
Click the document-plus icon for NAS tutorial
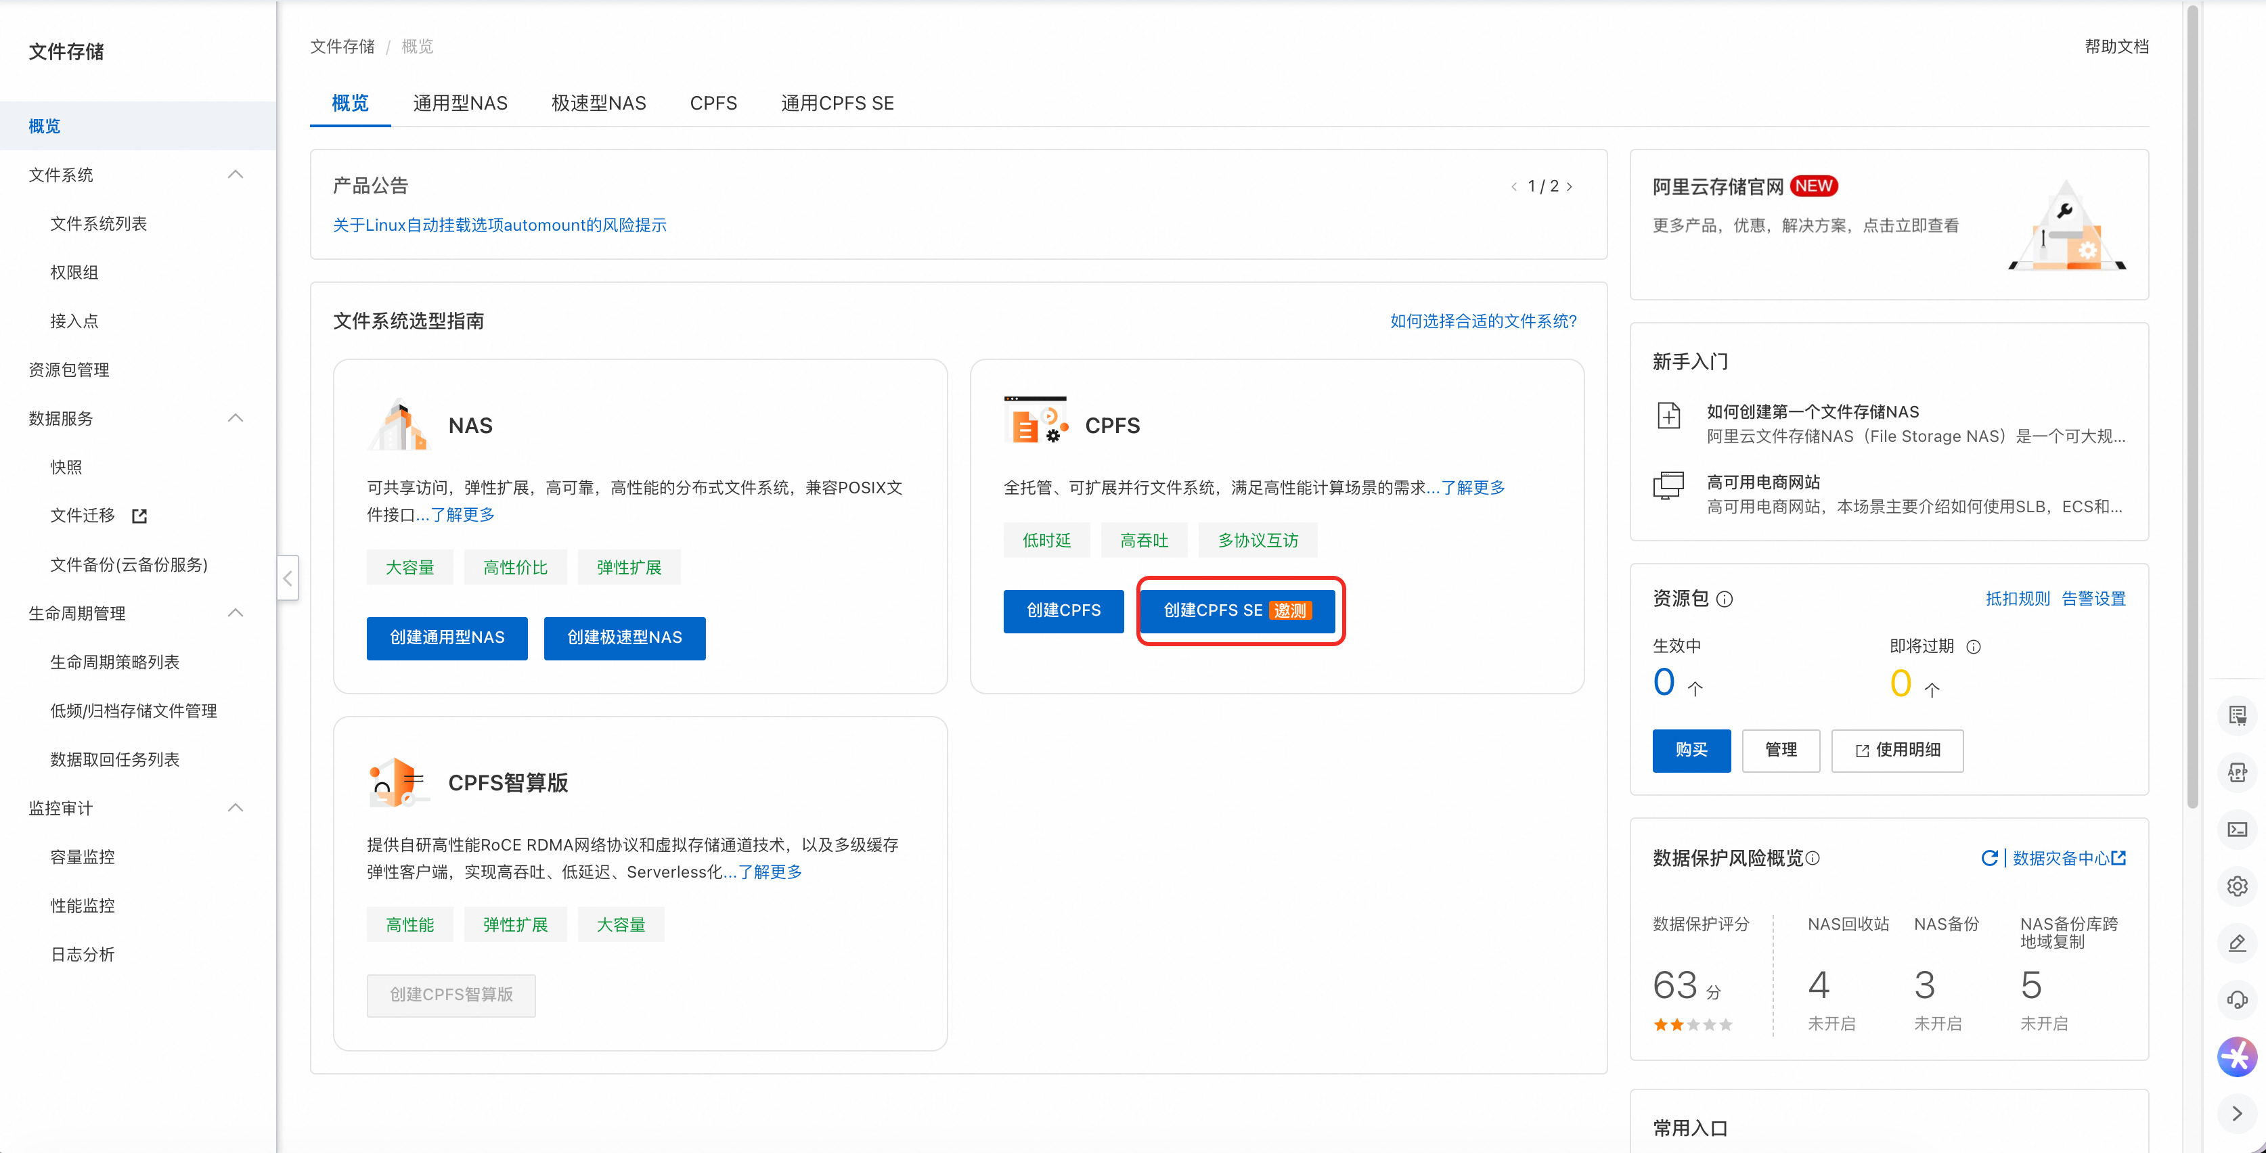pos(1668,415)
